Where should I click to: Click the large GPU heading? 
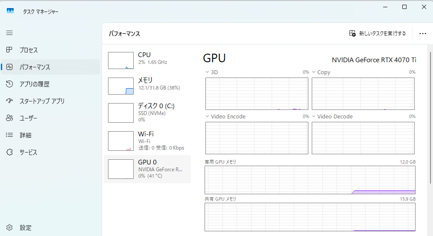click(x=214, y=58)
